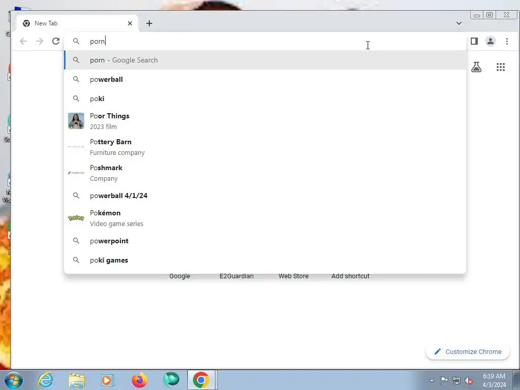Viewport: 520px width, 390px height.
Task: Open the network tray icon
Action: coord(457,380)
